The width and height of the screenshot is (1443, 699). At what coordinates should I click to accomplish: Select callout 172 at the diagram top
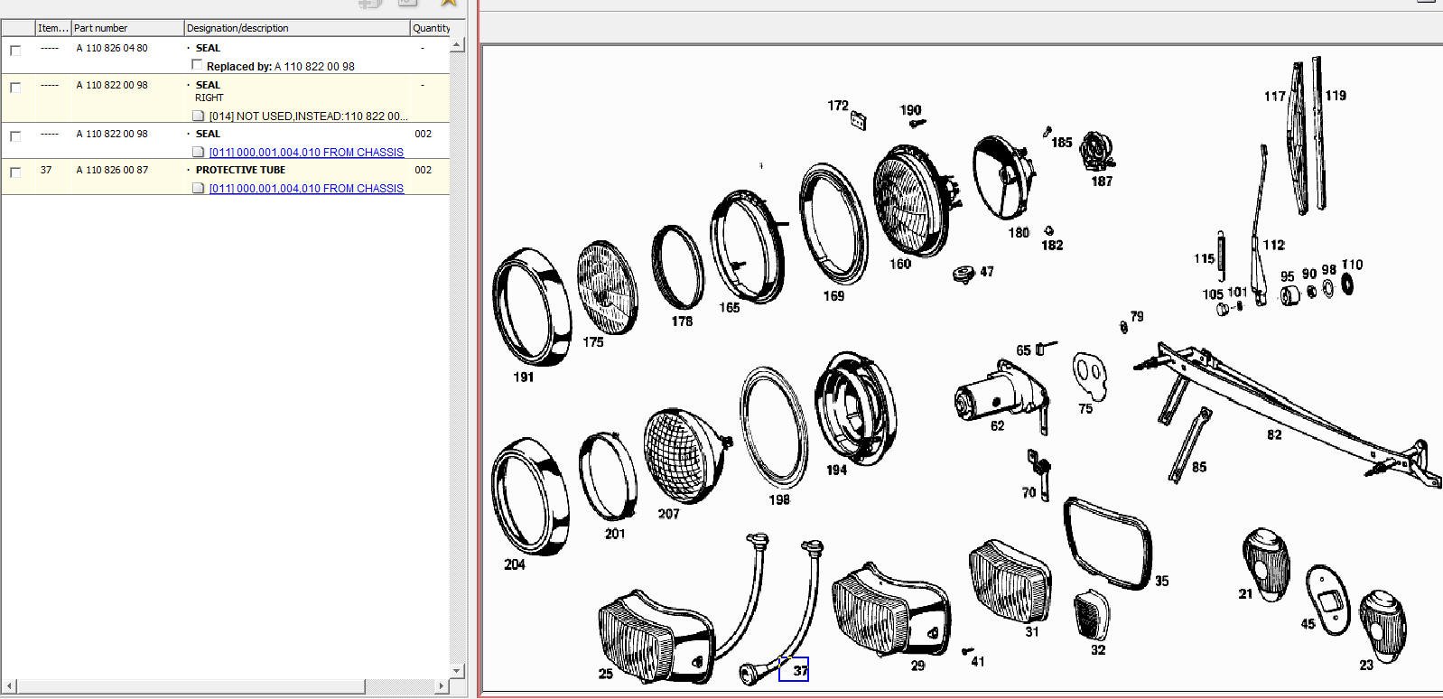[x=838, y=106]
